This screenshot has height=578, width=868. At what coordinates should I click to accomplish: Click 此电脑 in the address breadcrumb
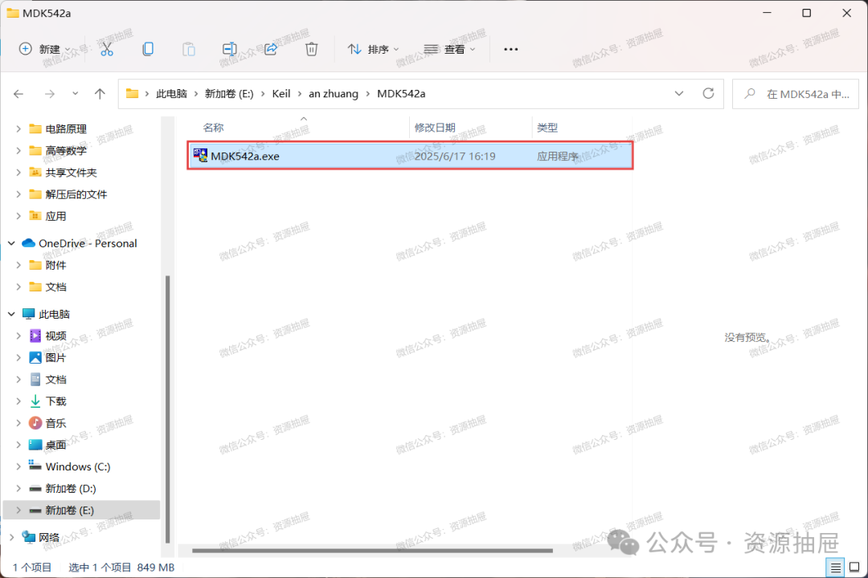tap(172, 93)
